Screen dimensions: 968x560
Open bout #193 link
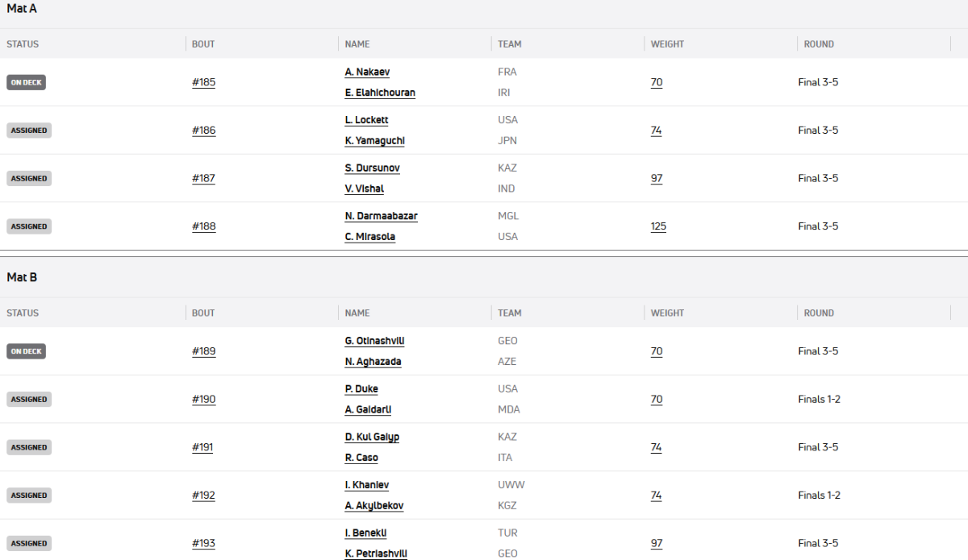(203, 543)
